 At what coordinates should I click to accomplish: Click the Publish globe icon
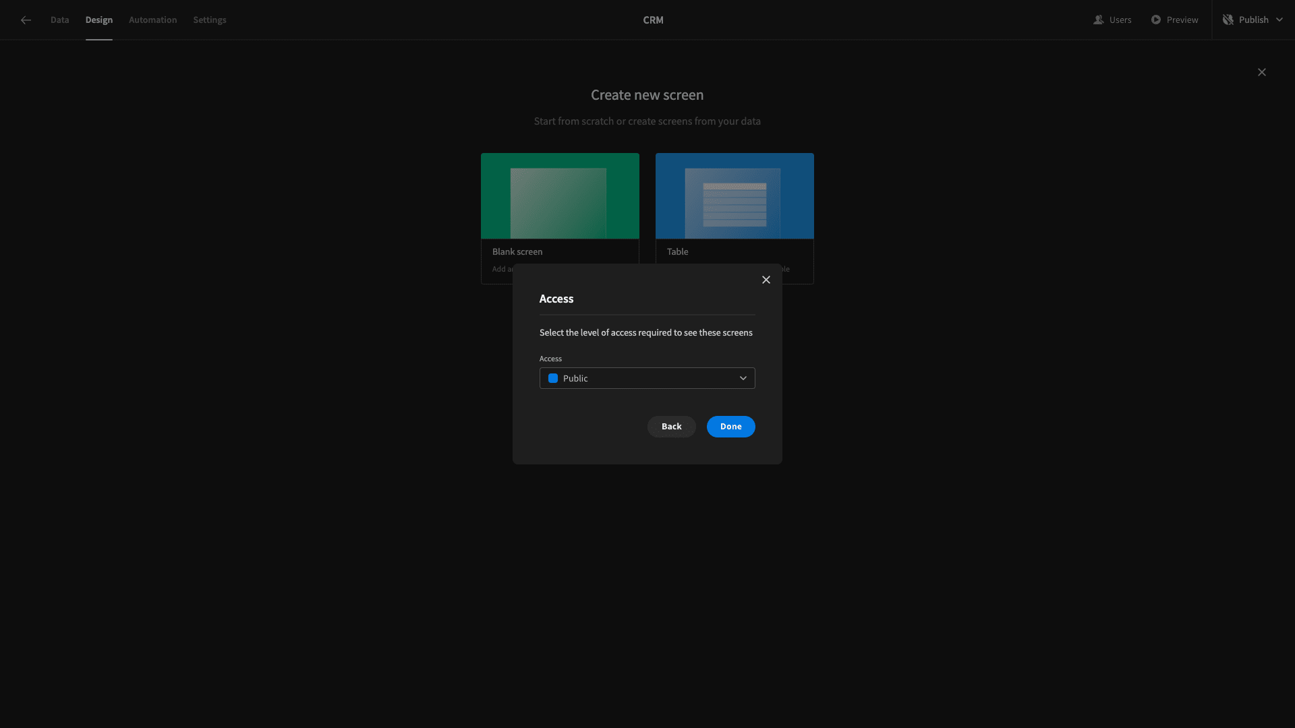pyautogui.click(x=1228, y=20)
